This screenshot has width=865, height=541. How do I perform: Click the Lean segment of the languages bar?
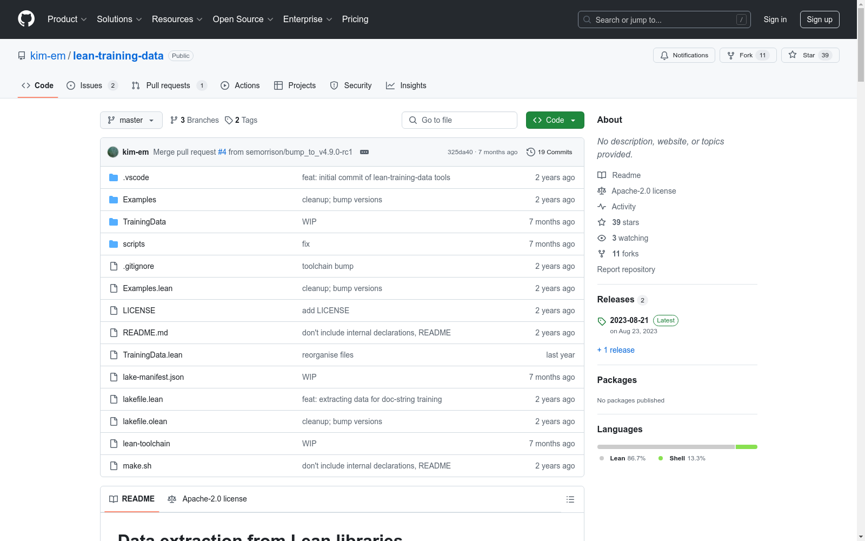click(x=666, y=447)
